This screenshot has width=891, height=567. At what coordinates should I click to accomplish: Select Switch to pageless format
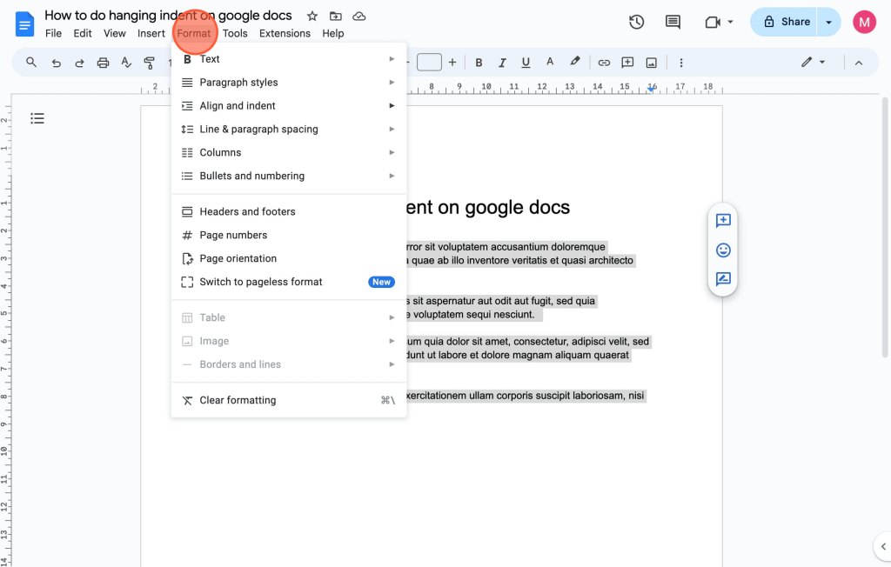coord(261,282)
